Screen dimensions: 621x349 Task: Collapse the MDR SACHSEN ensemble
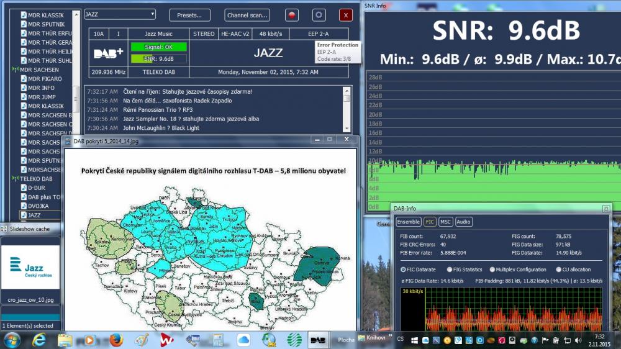click(16, 70)
